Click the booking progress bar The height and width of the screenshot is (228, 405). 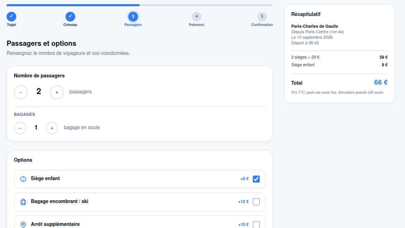(x=140, y=5)
